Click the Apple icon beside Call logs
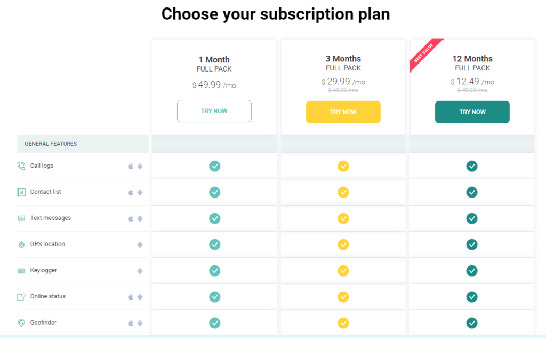Screen dimensions: 546x338 click(x=130, y=166)
